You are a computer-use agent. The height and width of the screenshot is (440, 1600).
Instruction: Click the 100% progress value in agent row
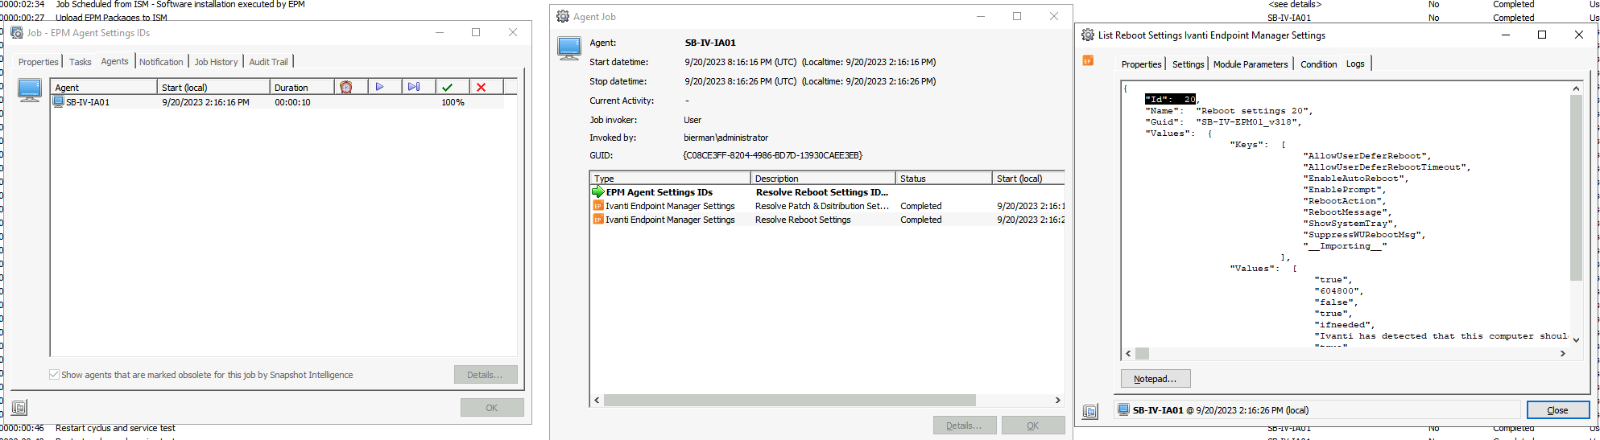[453, 102]
